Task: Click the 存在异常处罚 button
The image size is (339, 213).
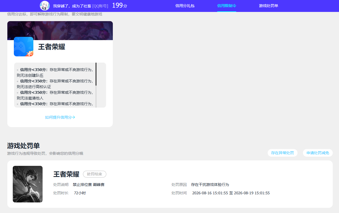Action: [283, 153]
